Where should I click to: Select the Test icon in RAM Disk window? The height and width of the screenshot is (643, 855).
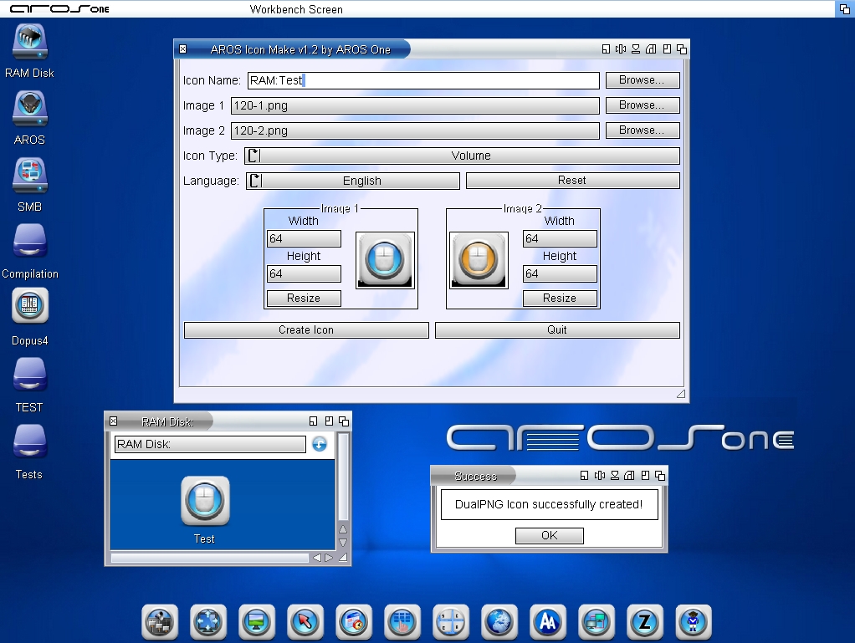(x=205, y=500)
